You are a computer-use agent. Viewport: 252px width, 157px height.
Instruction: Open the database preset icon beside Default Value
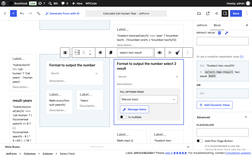tap(219, 33)
